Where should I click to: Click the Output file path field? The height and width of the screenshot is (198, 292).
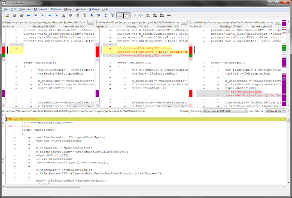click(x=79, y=111)
